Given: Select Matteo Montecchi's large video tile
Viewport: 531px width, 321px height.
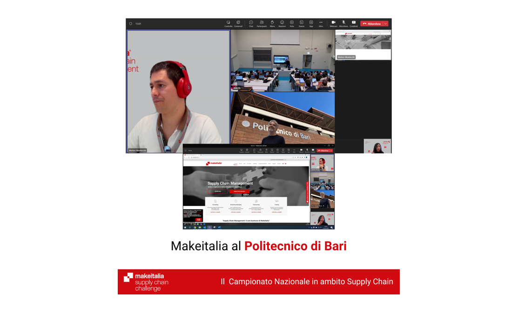Looking at the screenshot, I should (178, 91).
